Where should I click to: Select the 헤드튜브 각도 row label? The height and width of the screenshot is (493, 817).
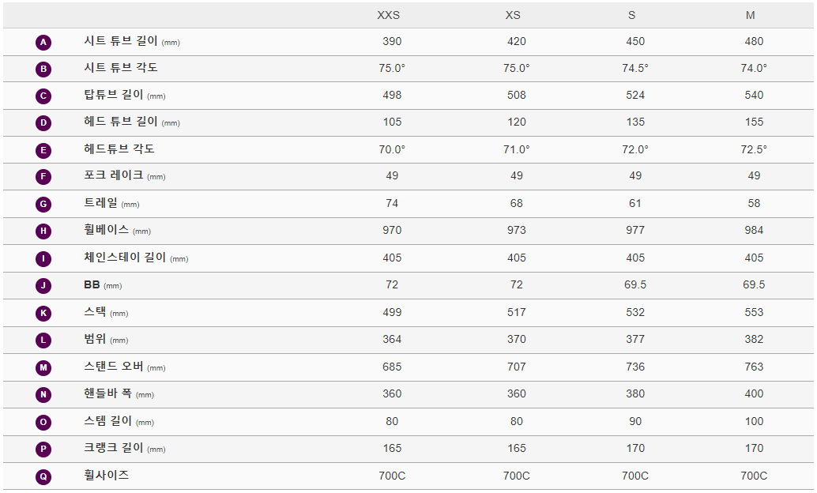pyautogui.click(x=121, y=149)
